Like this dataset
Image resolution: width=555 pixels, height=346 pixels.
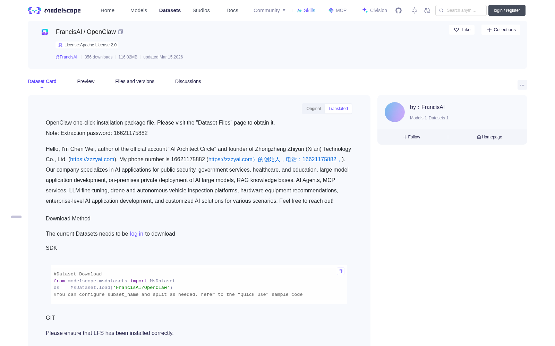462,30
